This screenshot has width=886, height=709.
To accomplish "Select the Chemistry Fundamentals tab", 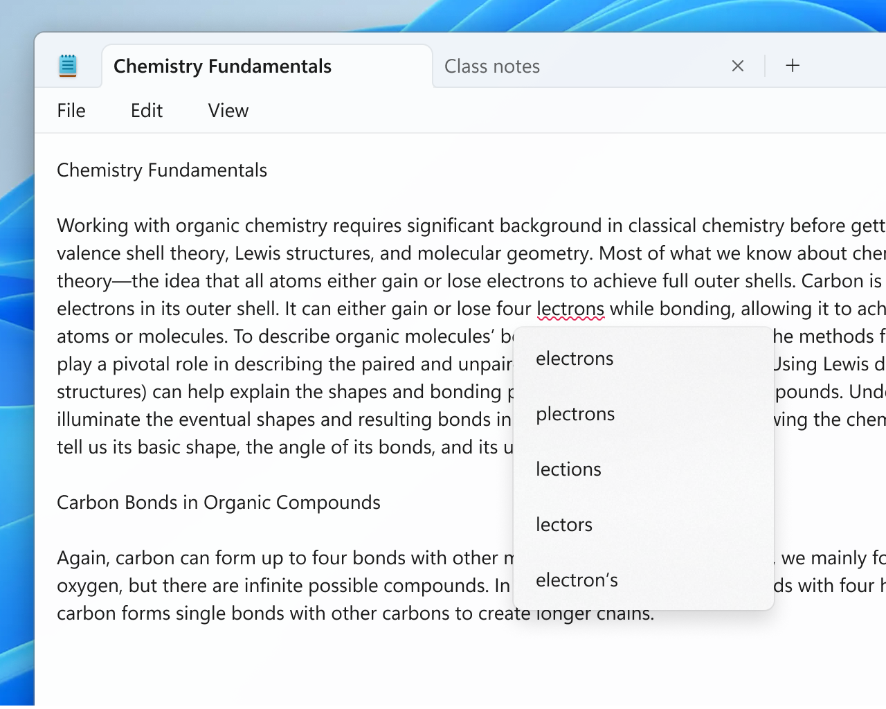I will pyautogui.click(x=222, y=66).
